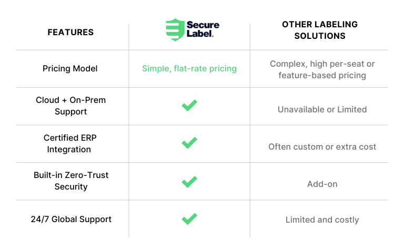Click the 24/7 Global Support checkmark
Viewport: 404px width, 251px height.
189,219
